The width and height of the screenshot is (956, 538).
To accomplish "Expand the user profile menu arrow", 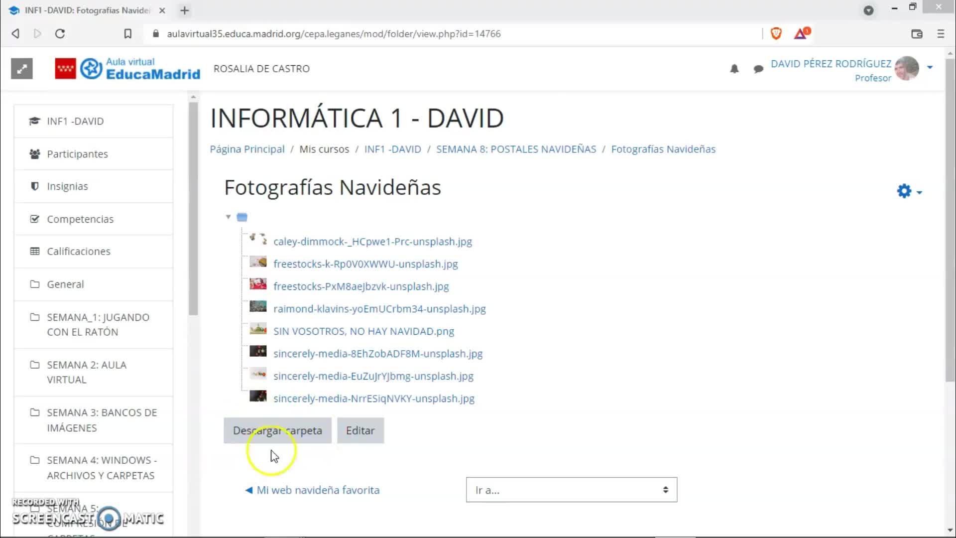I will click(x=930, y=67).
